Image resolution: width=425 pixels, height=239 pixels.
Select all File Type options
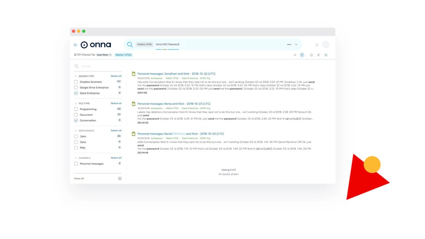116,103
